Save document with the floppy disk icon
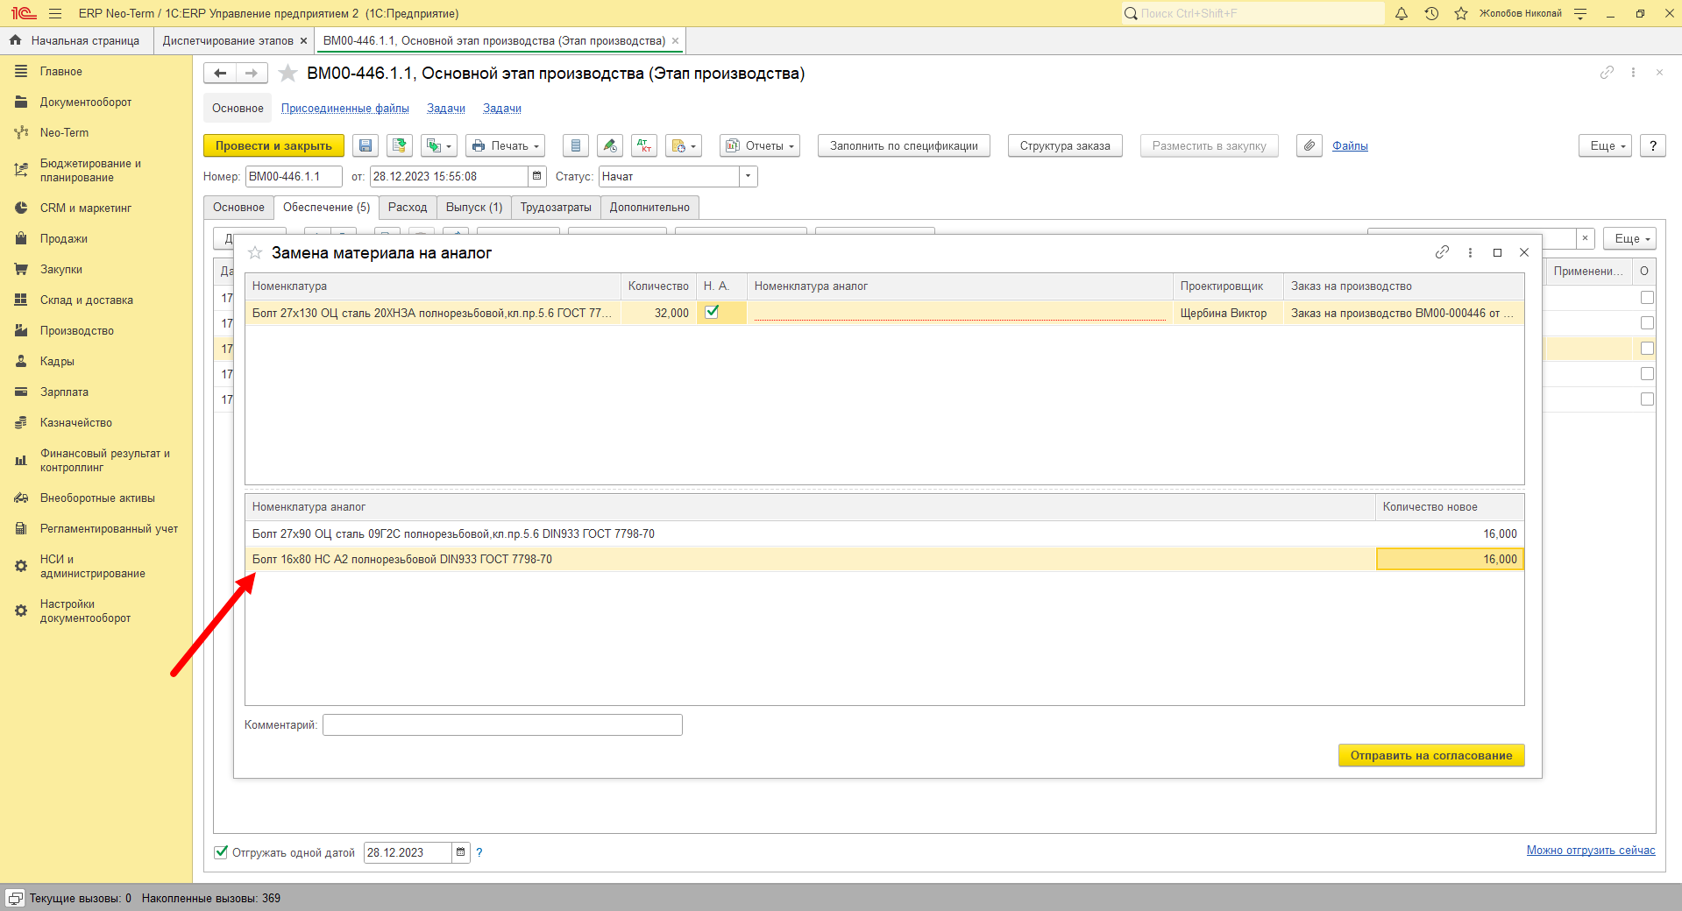Image resolution: width=1682 pixels, height=911 pixels. click(365, 145)
